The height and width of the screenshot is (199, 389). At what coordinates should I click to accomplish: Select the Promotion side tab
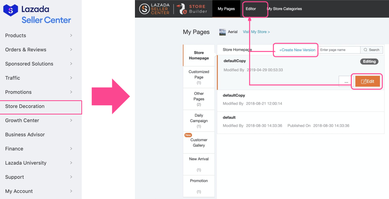point(199,186)
